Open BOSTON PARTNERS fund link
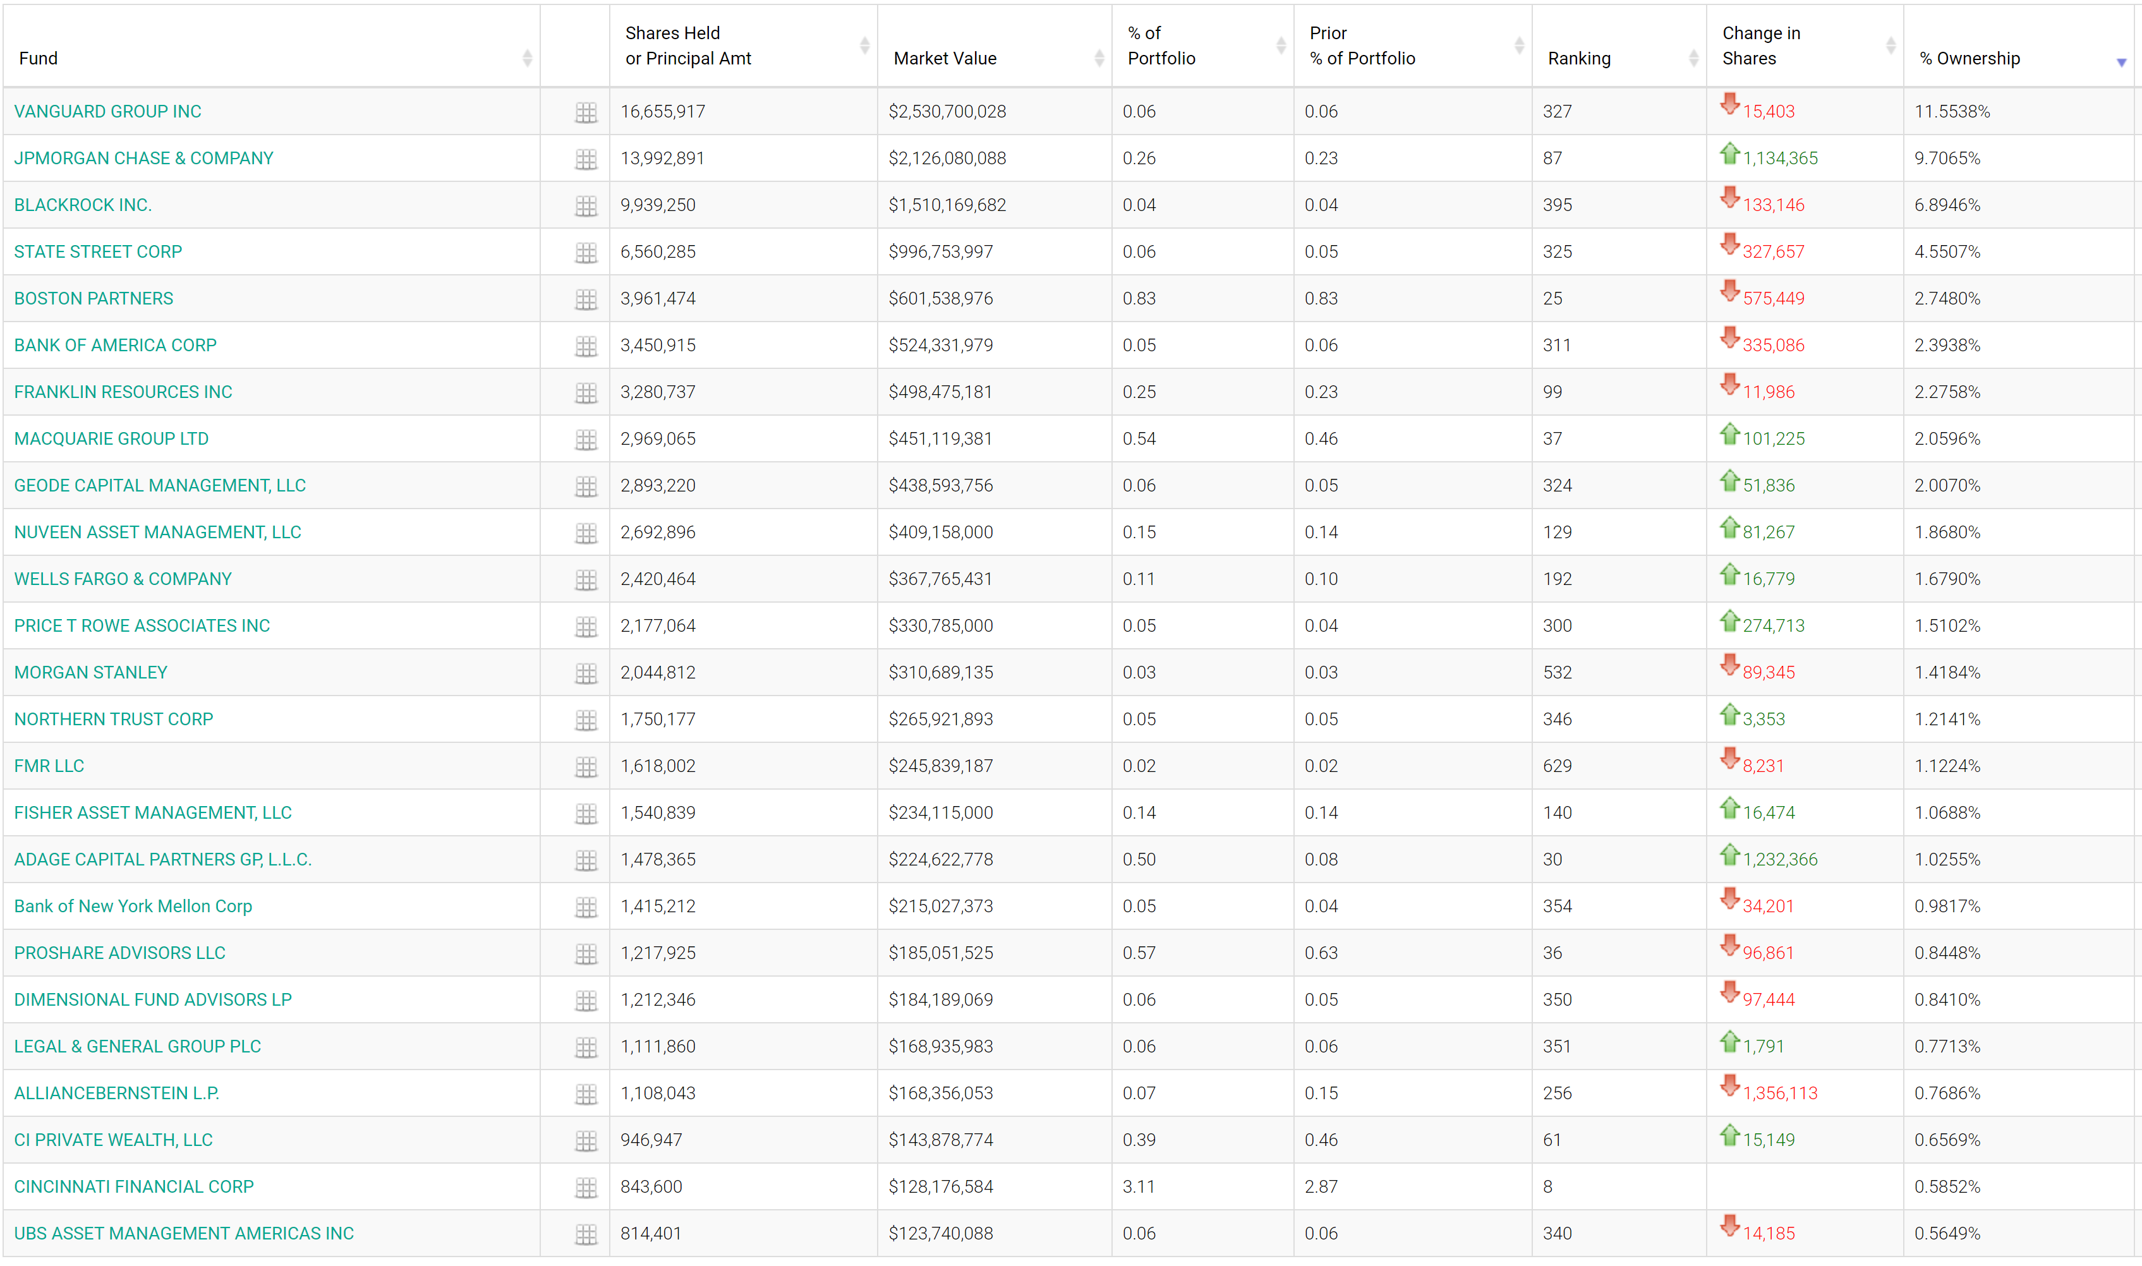 pyautogui.click(x=94, y=299)
